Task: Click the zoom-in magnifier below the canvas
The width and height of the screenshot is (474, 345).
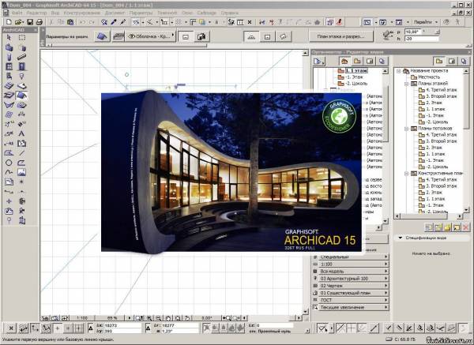Action: pos(149,318)
